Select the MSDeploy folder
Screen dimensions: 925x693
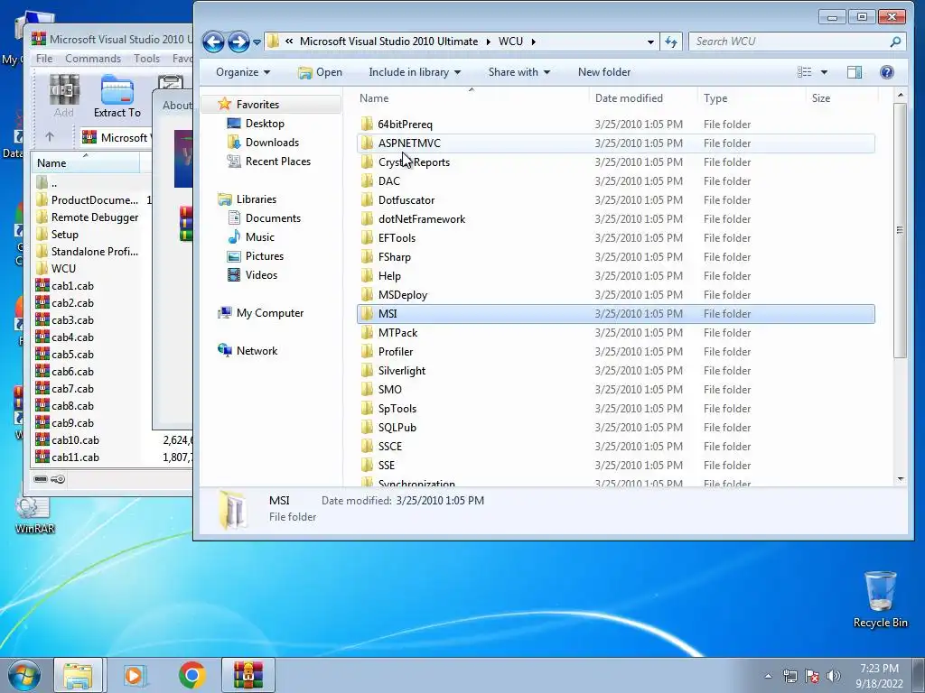tap(616, 295)
